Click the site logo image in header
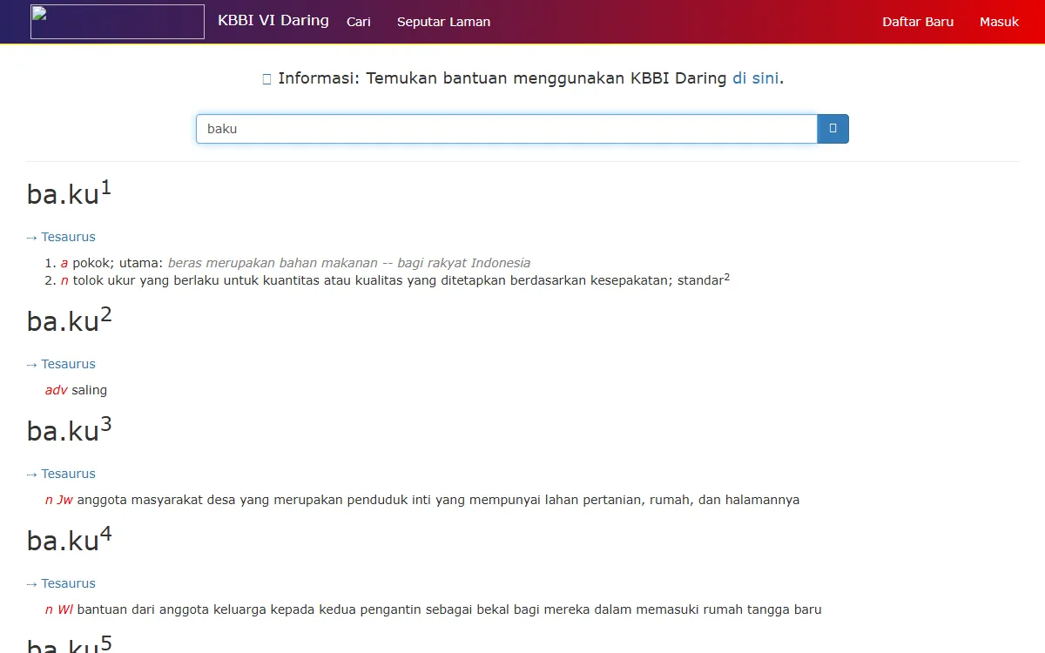1045x653 pixels. (x=118, y=22)
